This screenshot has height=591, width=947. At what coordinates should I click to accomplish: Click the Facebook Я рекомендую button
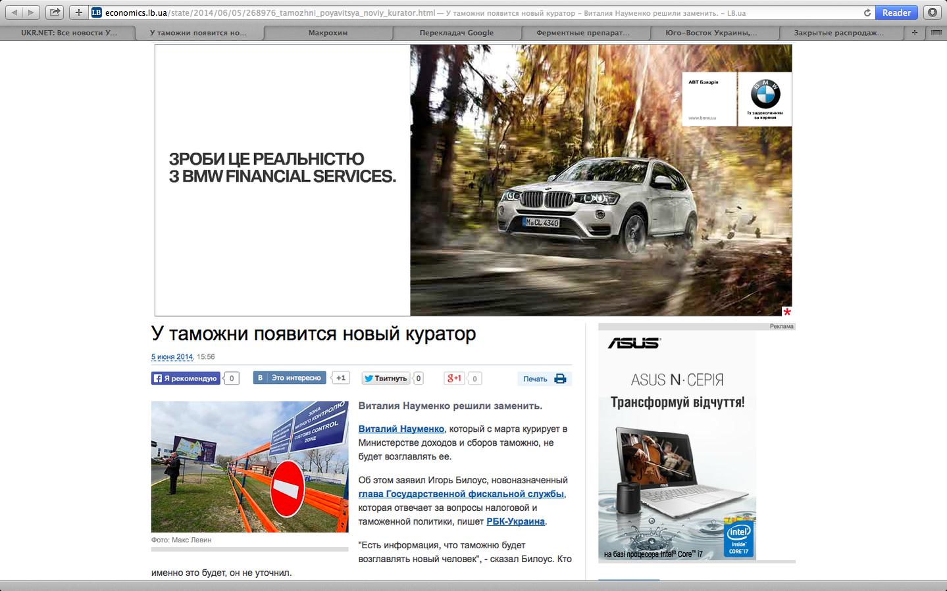pos(186,378)
